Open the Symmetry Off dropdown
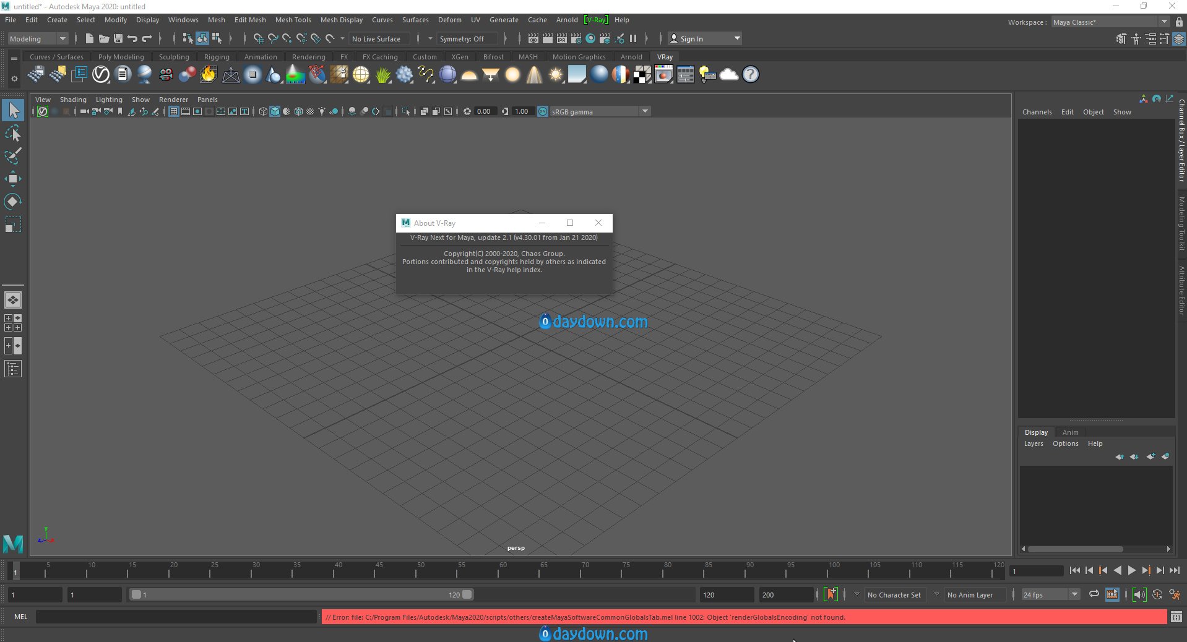 coord(467,38)
